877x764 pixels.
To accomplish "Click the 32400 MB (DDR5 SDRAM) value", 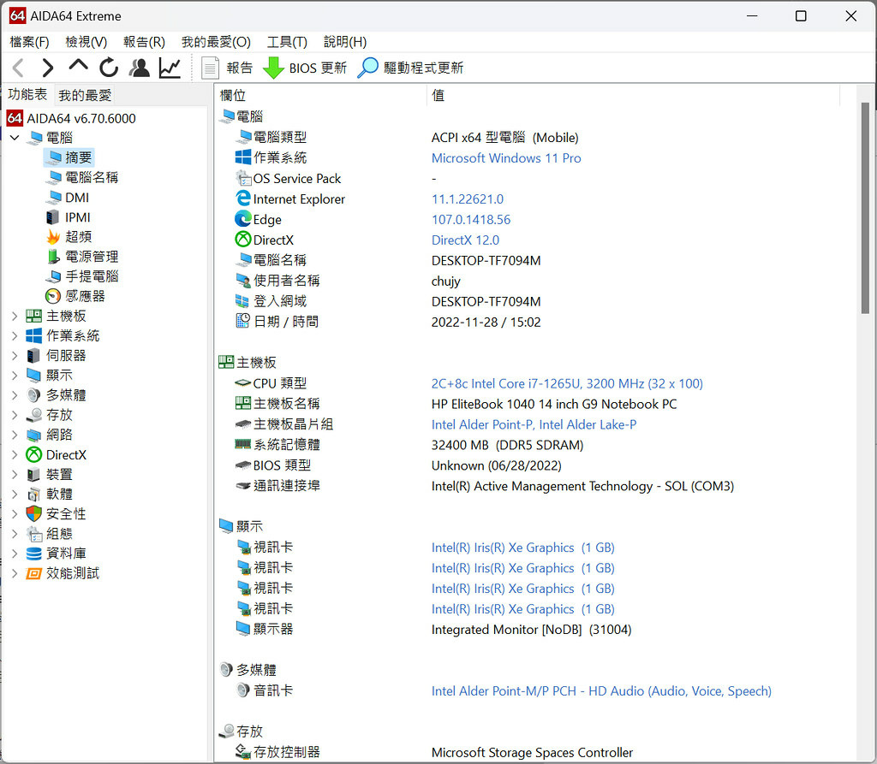I will click(x=507, y=446).
